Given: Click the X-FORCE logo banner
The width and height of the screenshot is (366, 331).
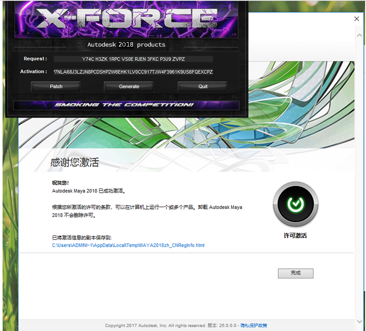Looking at the screenshot, I should click(x=127, y=19).
